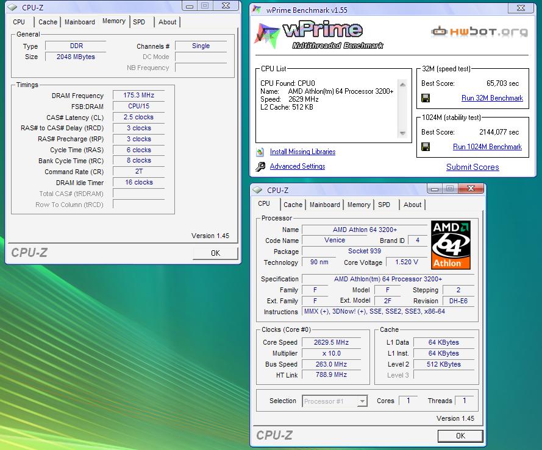542x450 pixels.
Task: Open Install Missing Libraries link
Action: pos(302,152)
